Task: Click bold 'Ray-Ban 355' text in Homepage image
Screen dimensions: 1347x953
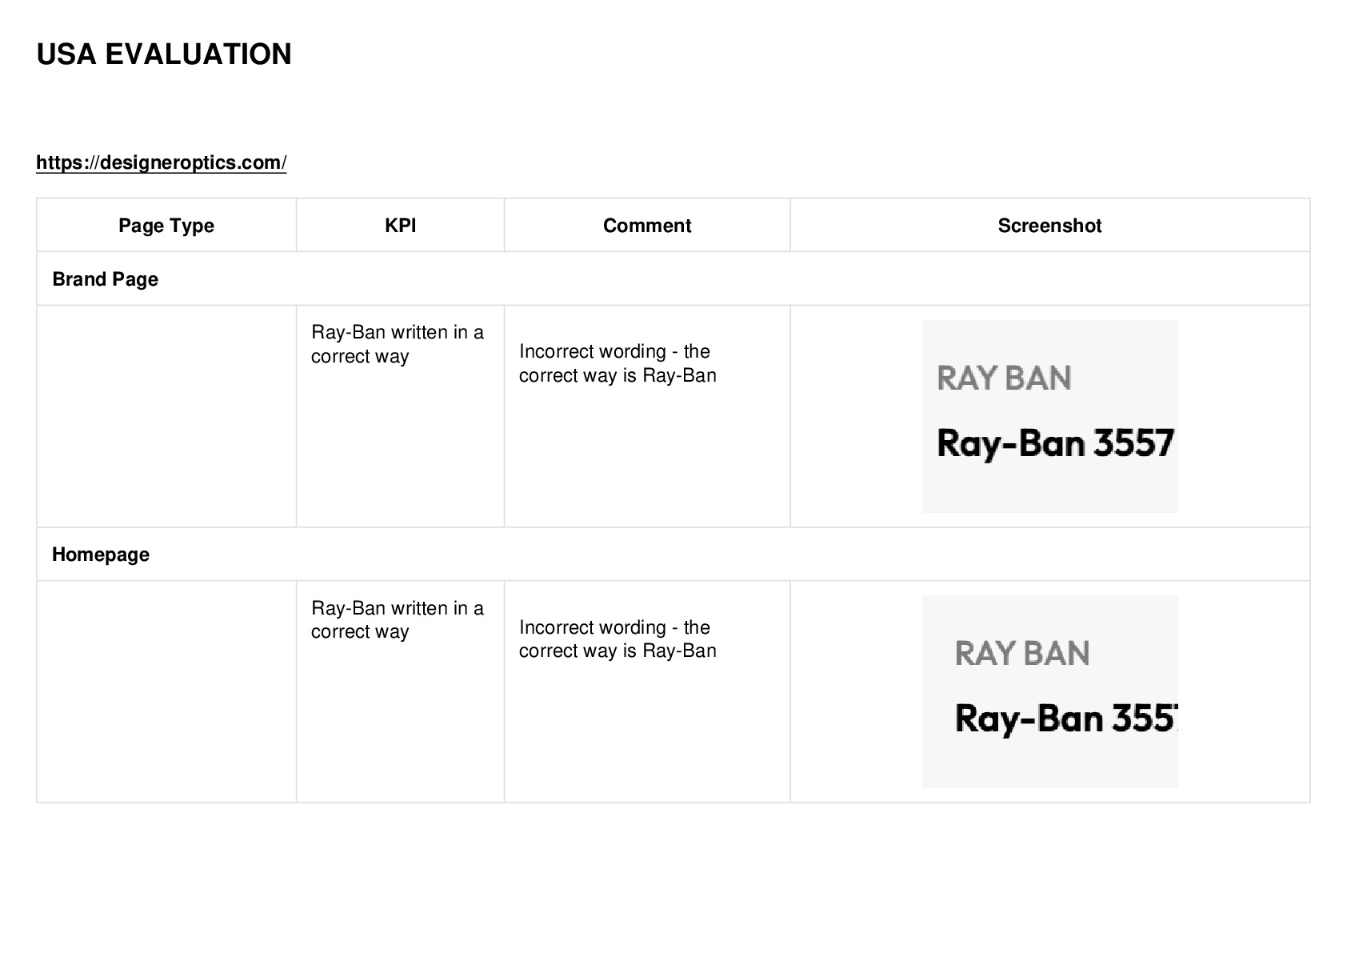Action: pos(1066,719)
